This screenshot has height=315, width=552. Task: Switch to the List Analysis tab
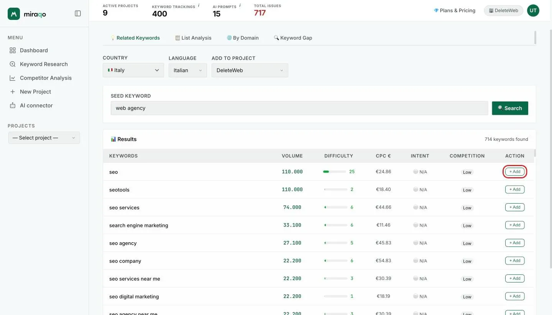click(x=193, y=38)
